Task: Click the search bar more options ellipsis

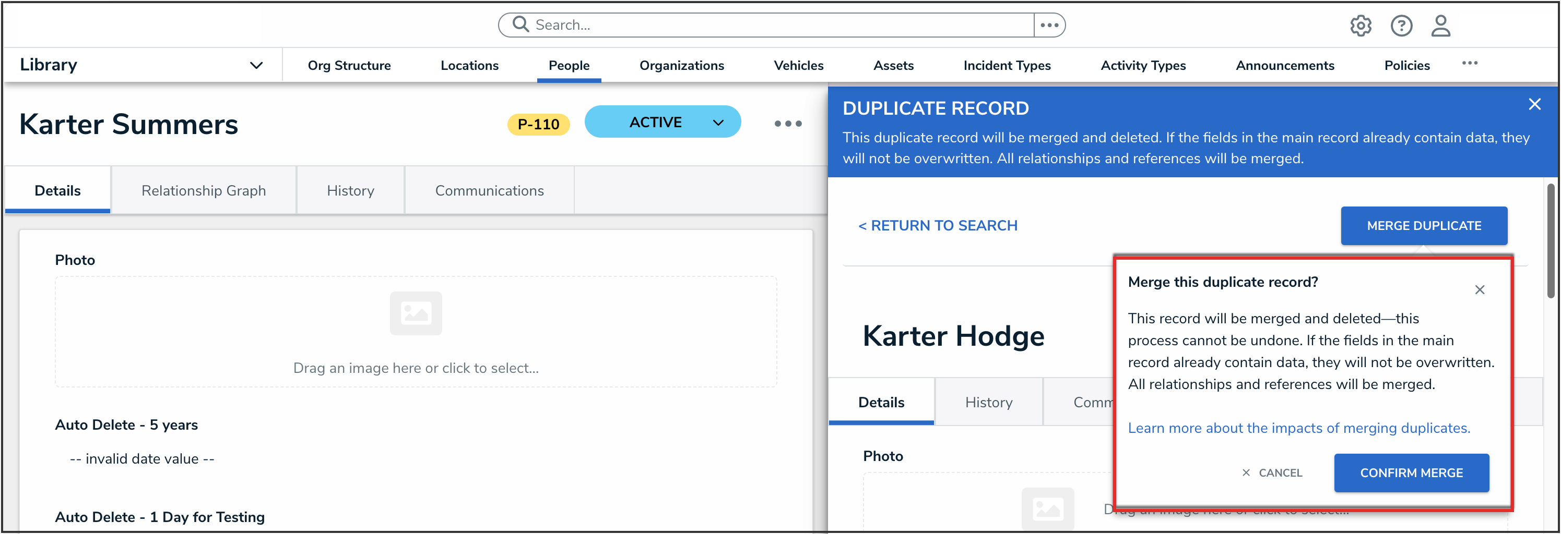Action: pos(1049,26)
